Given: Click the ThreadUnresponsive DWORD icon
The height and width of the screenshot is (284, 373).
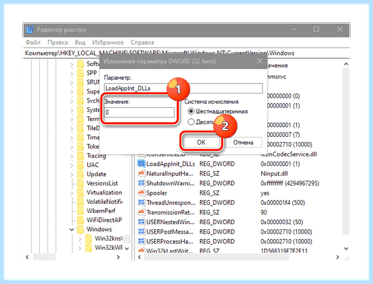Looking at the screenshot, I should pos(141,202).
